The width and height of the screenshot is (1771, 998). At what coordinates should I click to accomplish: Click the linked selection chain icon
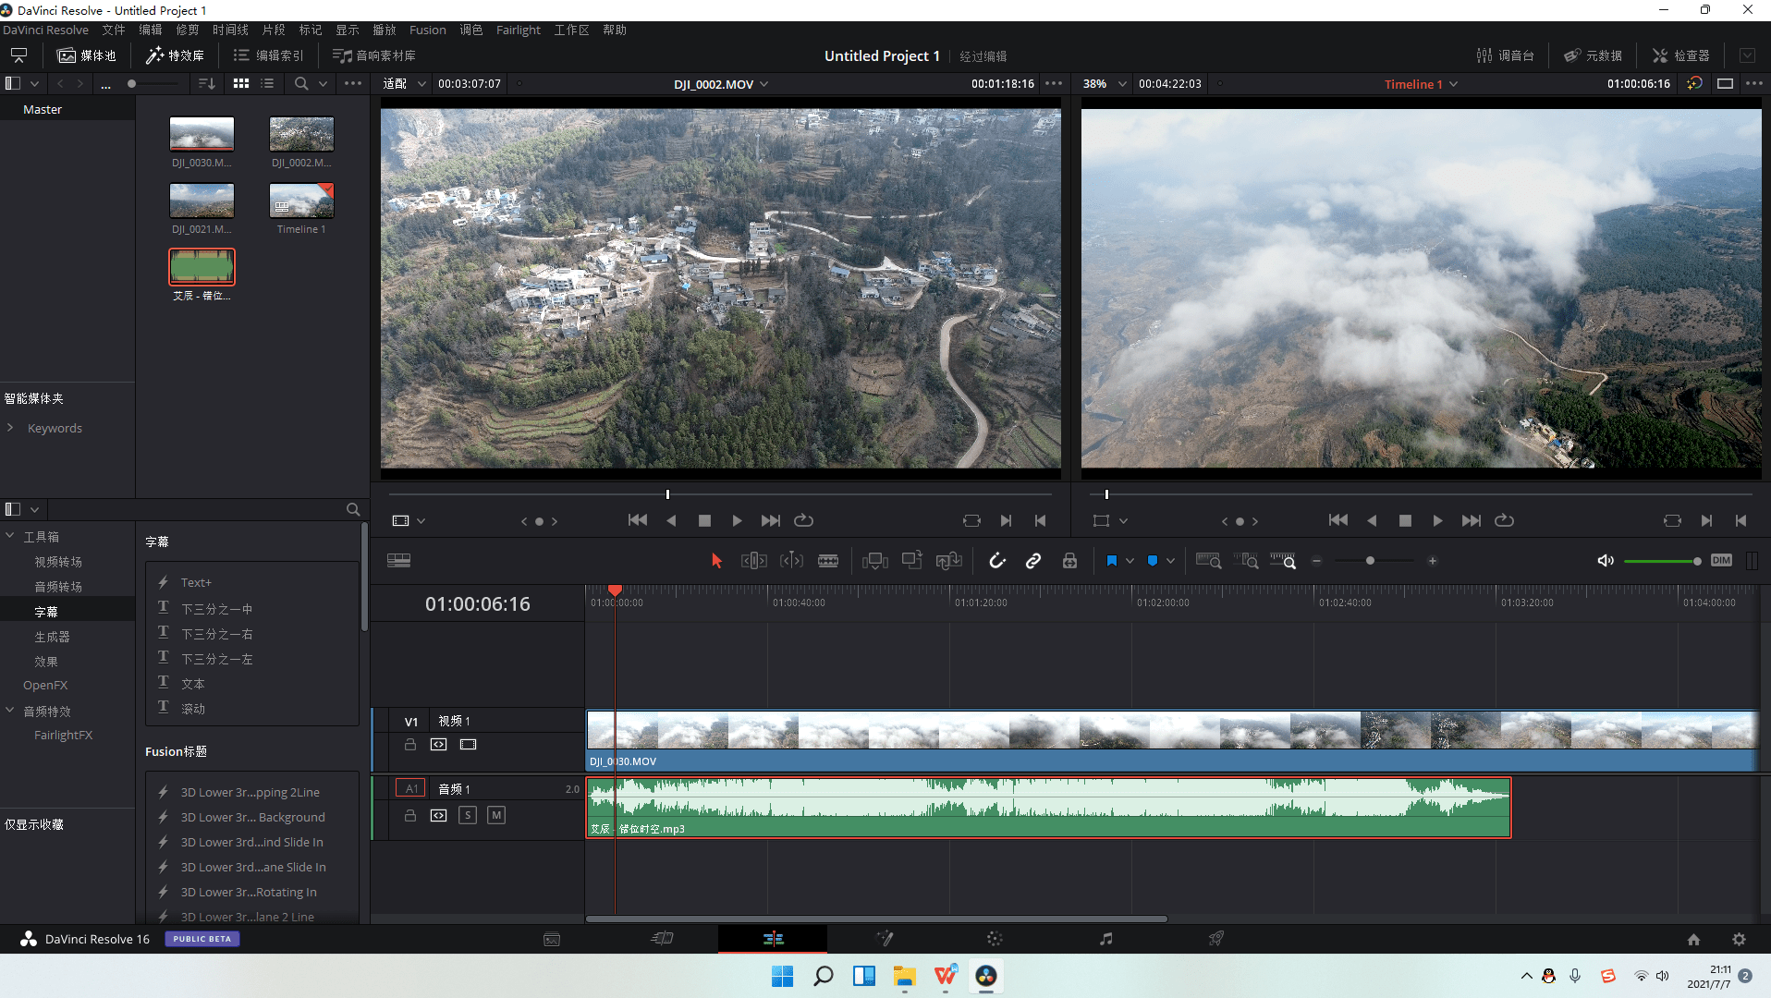click(1033, 561)
